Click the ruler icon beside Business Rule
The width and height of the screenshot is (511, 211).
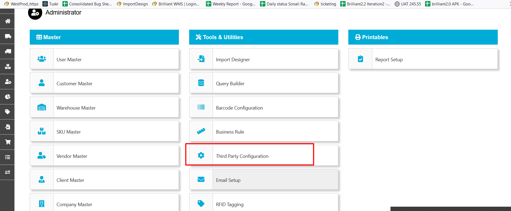click(x=201, y=131)
